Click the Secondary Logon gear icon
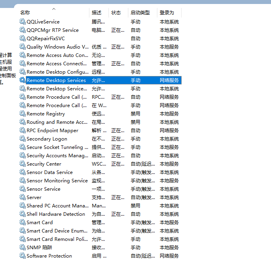The width and height of the screenshot is (271, 260). point(22,139)
